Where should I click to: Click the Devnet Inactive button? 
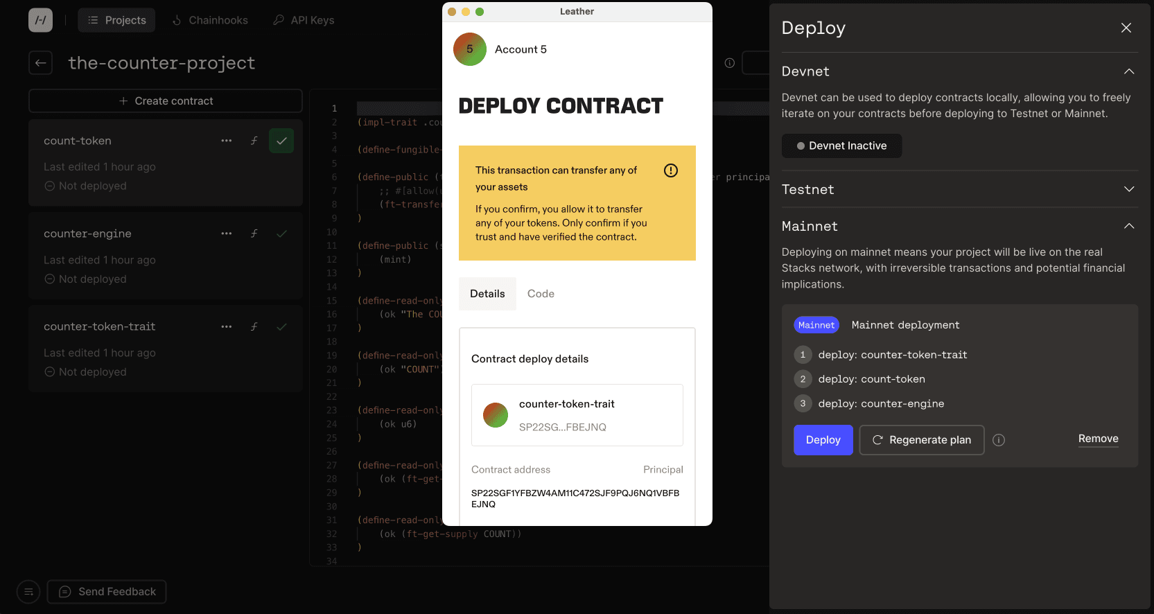841,146
